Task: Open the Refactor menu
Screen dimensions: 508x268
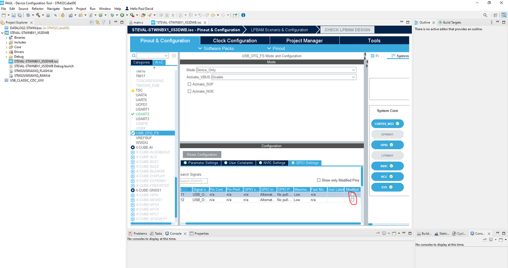Action: (x=38, y=9)
